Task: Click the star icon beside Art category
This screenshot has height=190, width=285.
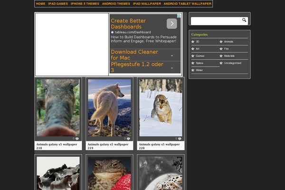Action: [x=193, y=49]
